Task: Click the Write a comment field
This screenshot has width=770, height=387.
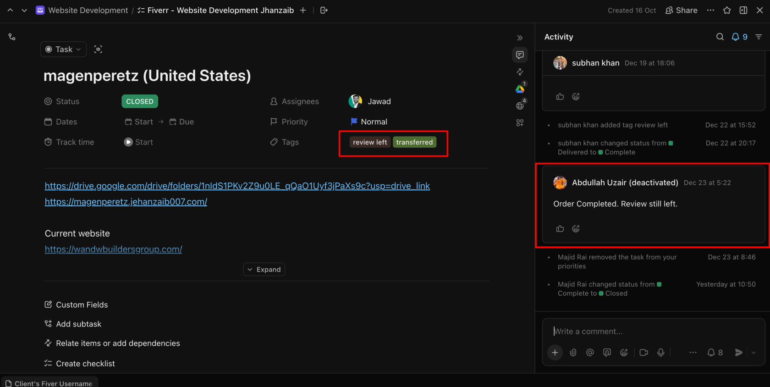Action: pyautogui.click(x=651, y=332)
